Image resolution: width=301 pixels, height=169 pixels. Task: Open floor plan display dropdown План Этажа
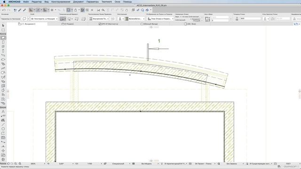(160, 19)
